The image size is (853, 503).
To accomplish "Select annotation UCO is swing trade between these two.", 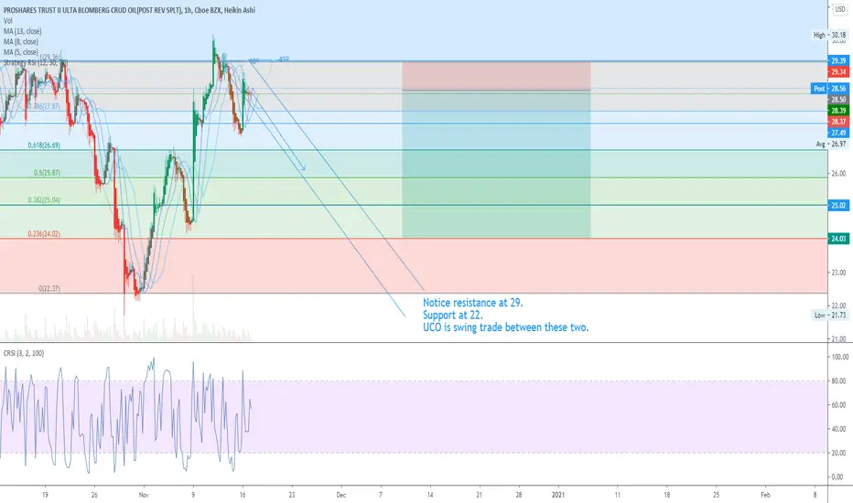I will pyautogui.click(x=506, y=327).
